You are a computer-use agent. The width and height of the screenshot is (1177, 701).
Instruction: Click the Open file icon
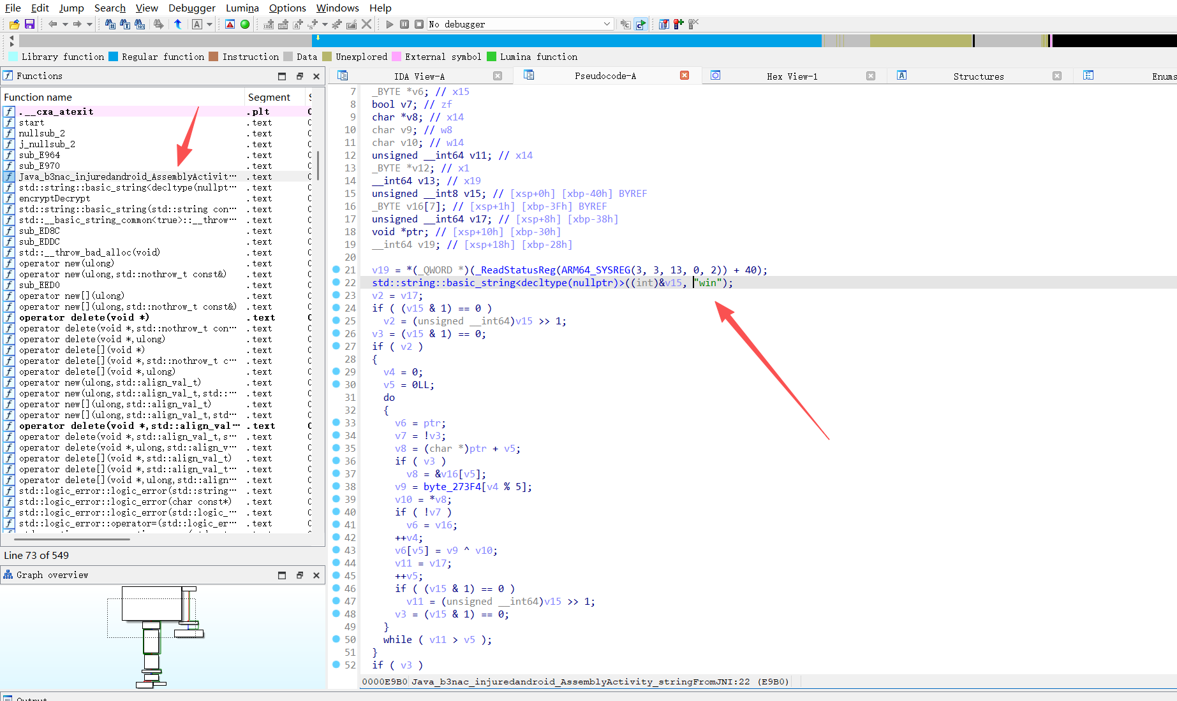click(x=14, y=24)
